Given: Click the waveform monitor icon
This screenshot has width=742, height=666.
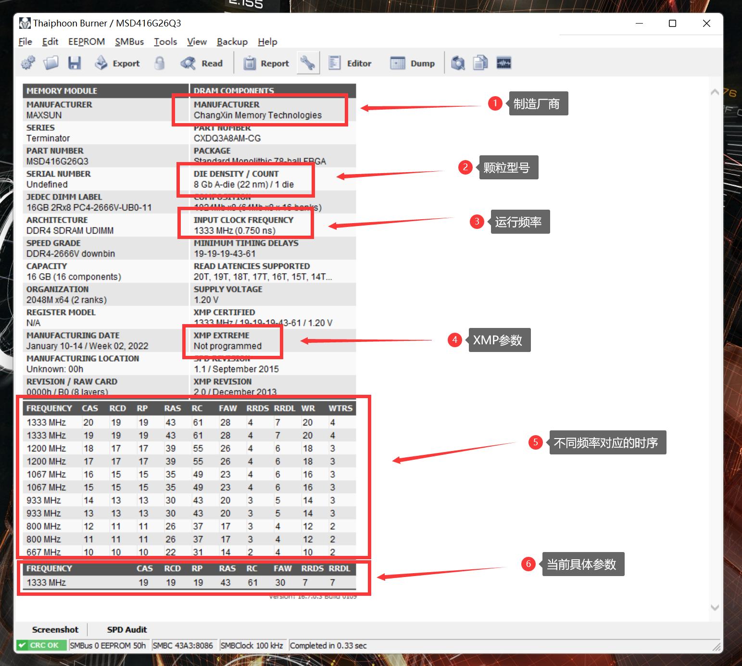Looking at the screenshot, I should 503,63.
